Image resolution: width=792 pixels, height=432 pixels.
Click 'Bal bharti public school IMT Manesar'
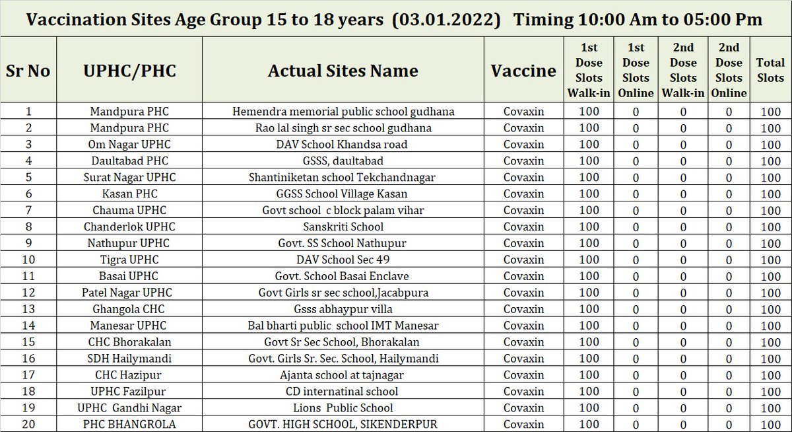343,326
